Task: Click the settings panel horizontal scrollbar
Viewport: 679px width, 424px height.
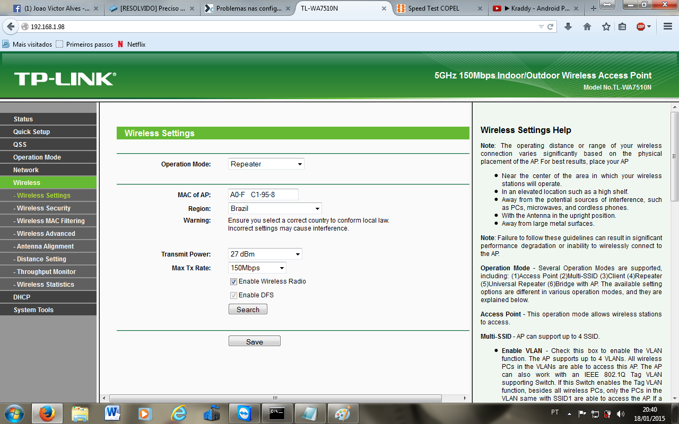Action: [275, 398]
